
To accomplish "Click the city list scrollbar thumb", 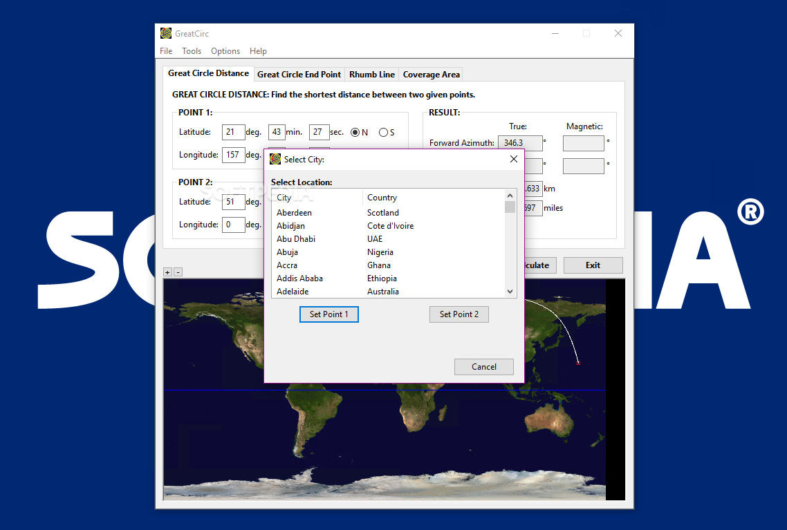I will [510, 207].
